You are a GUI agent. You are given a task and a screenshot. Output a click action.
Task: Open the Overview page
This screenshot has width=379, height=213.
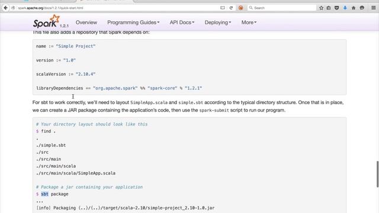coord(86,22)
